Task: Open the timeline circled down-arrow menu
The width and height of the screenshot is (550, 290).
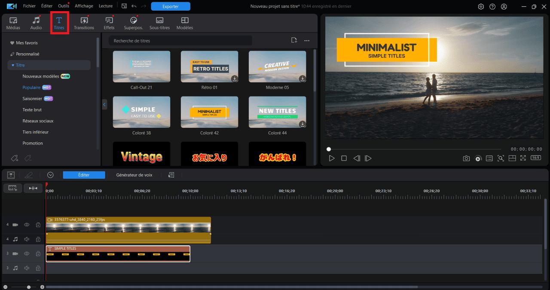Action: (x=50, y=175)
